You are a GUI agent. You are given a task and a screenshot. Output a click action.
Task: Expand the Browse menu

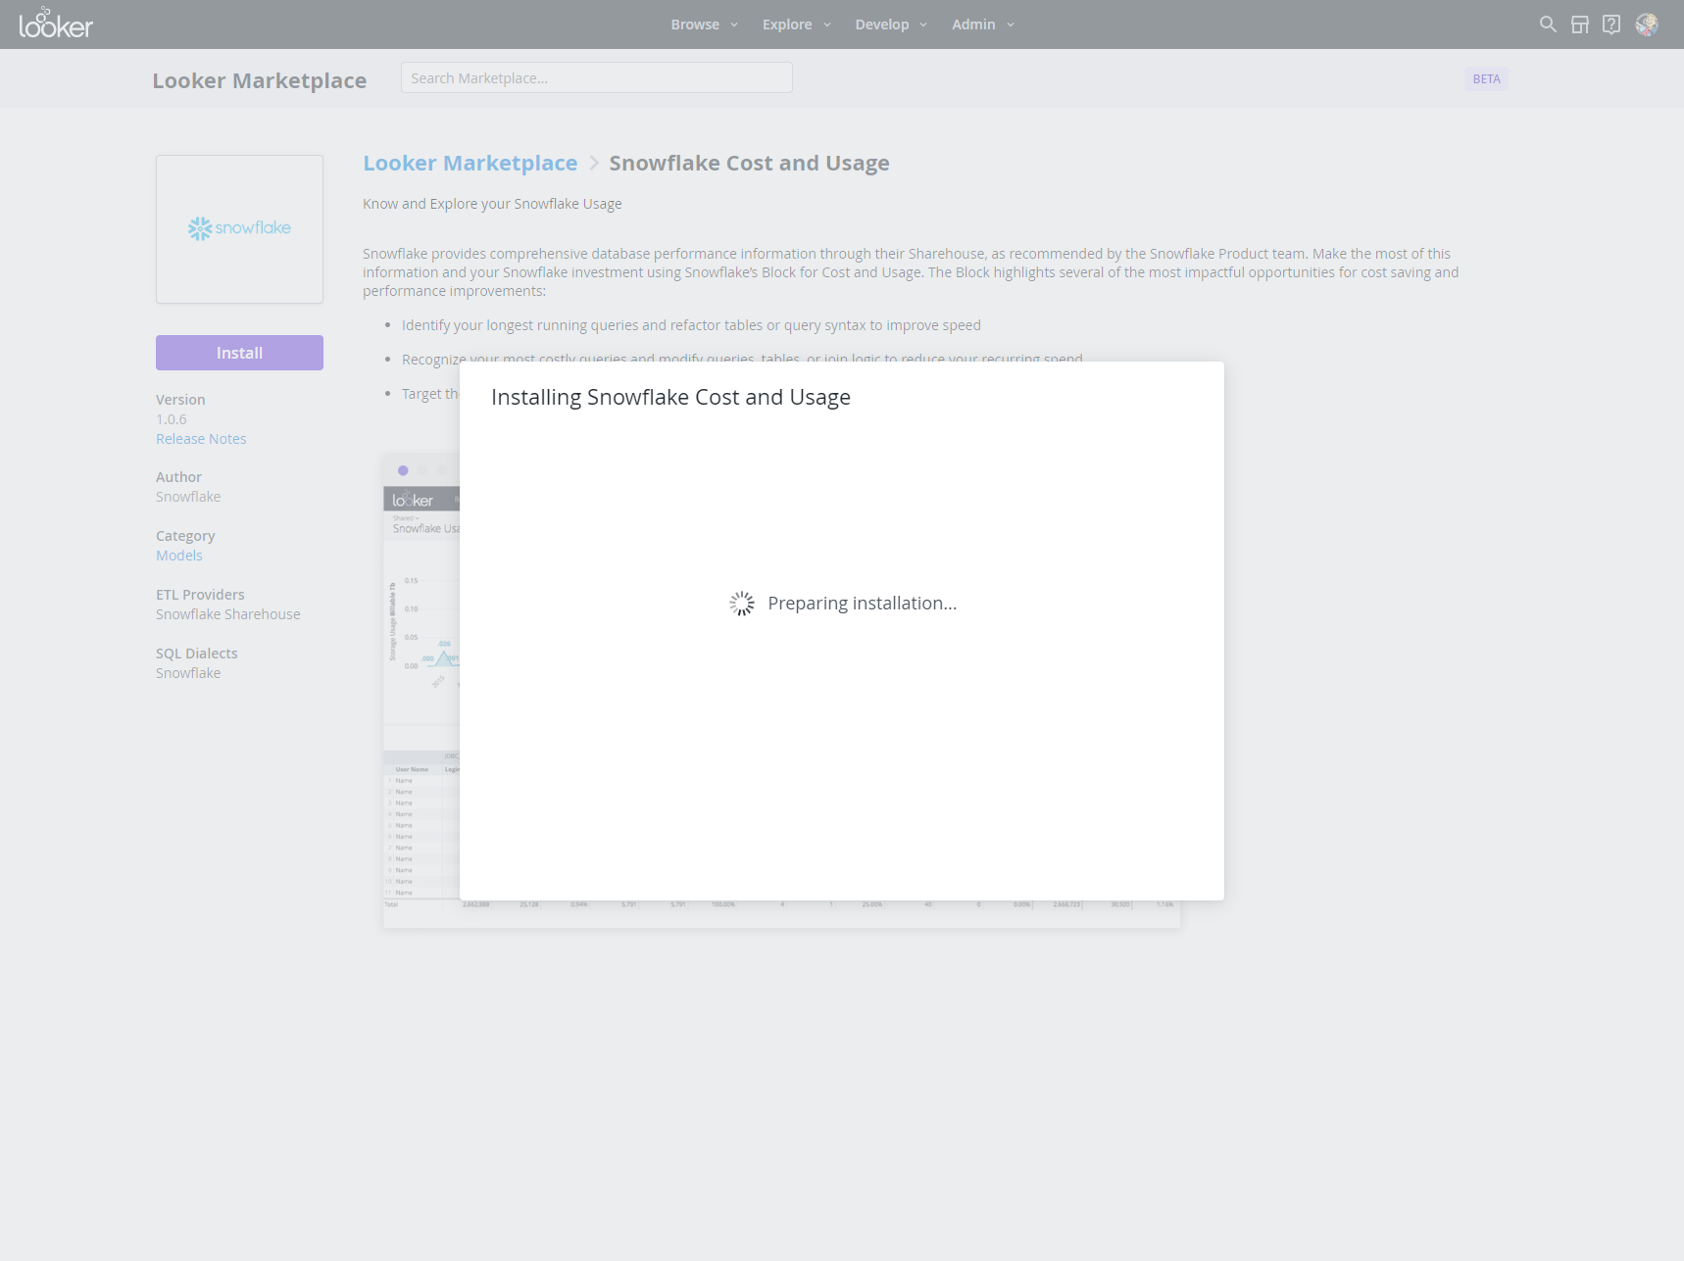[703, 24]
